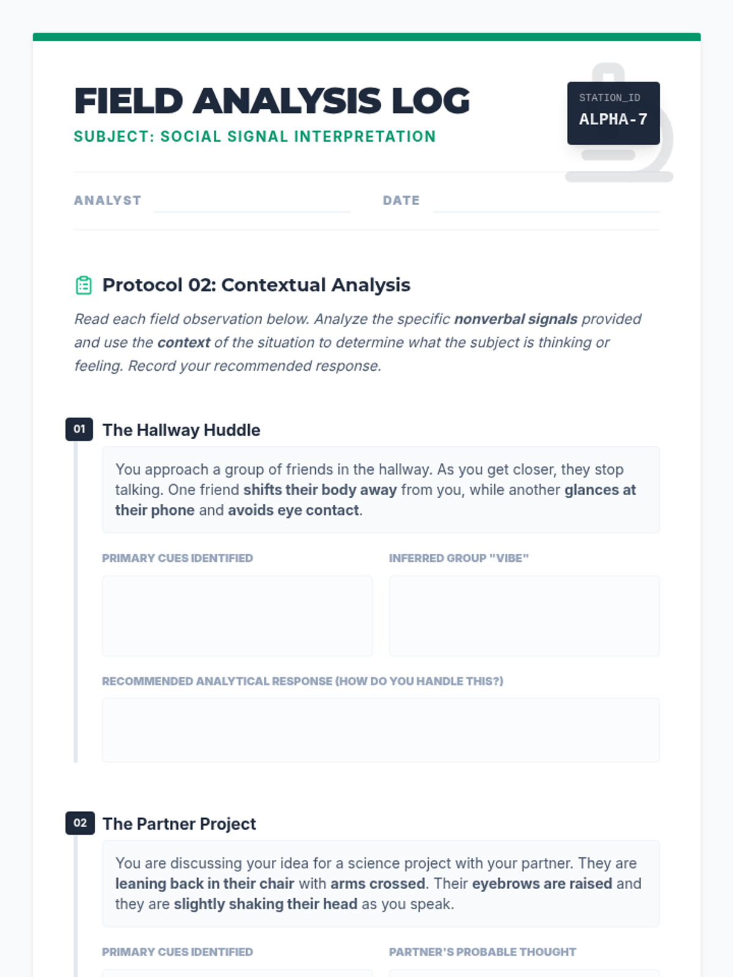Click the Partner Project scenario description box
The image size is (733, 977).
click(381, 884)
